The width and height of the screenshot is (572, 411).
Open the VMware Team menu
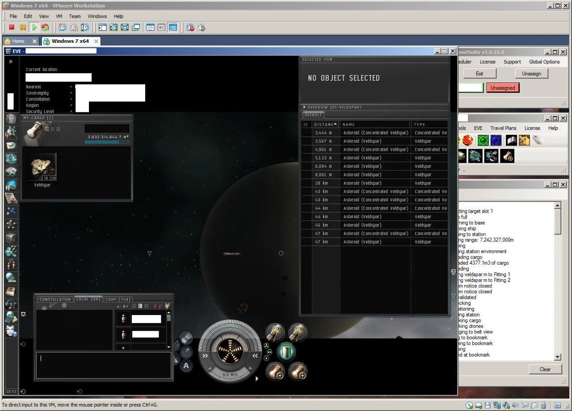[75, 16]
